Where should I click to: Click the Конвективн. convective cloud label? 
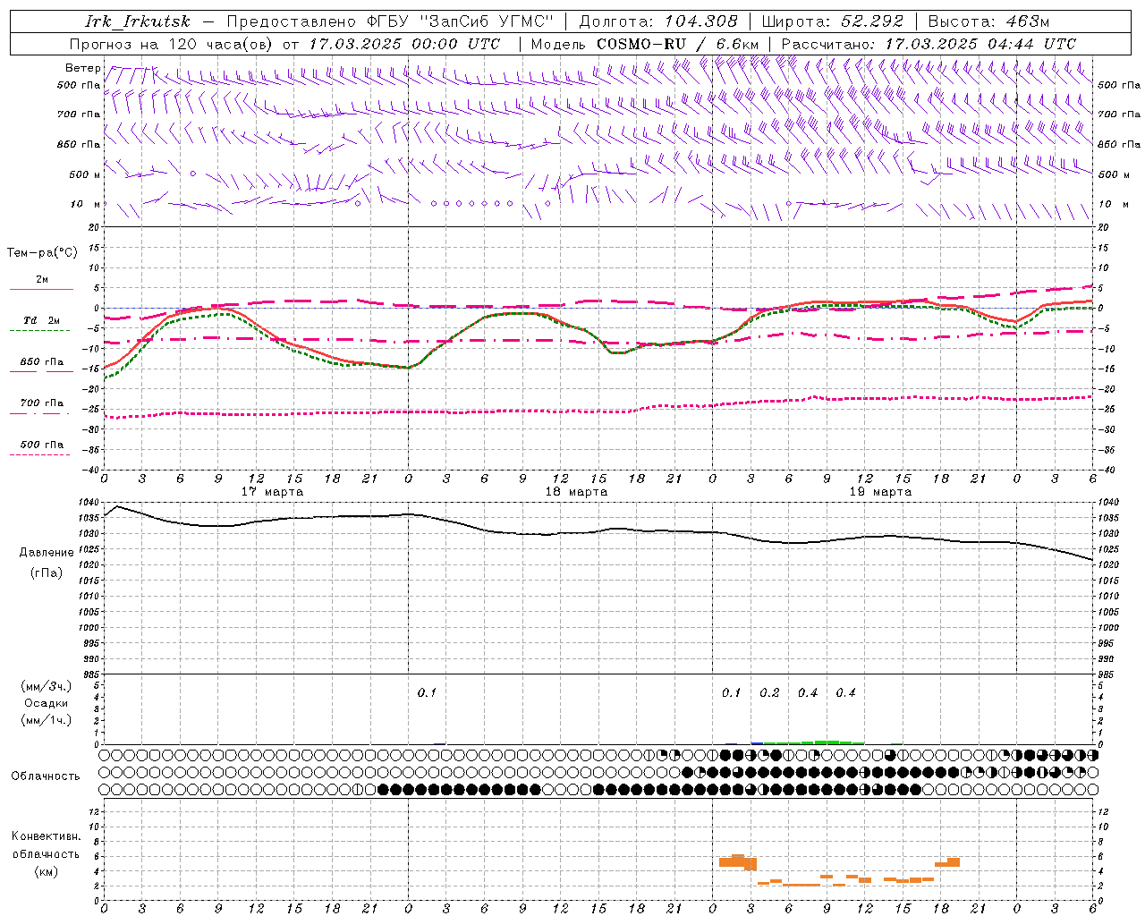[x=46, y=836]
